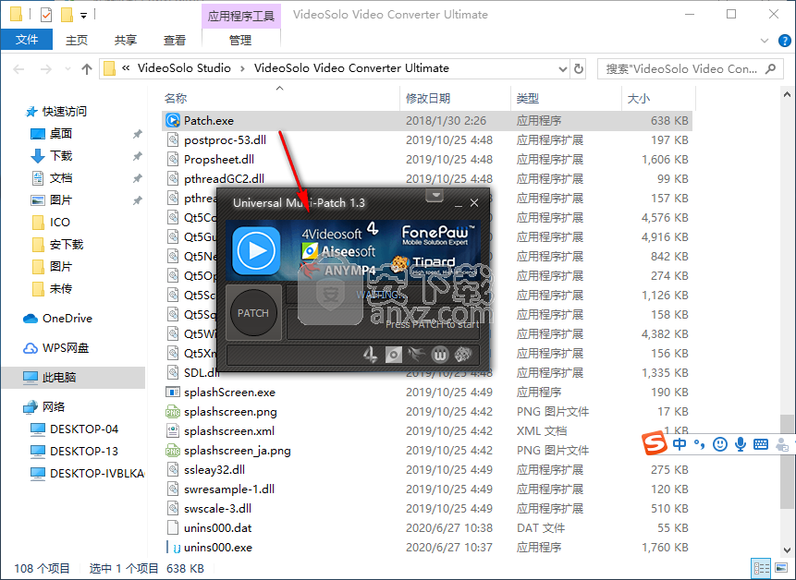Click the forward navigation arrow
This screenshot has width=796, height=580.
click(45, 69)
